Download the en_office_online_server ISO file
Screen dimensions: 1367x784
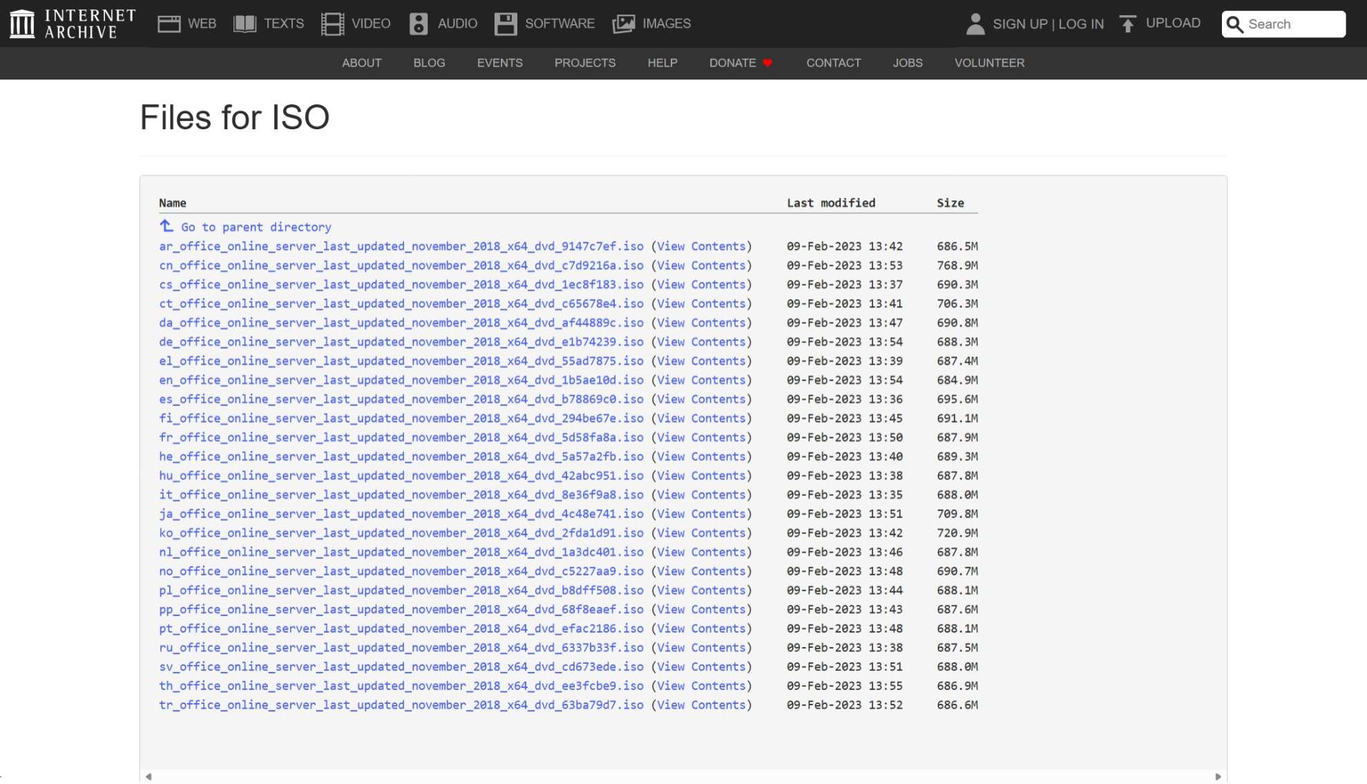401,380
